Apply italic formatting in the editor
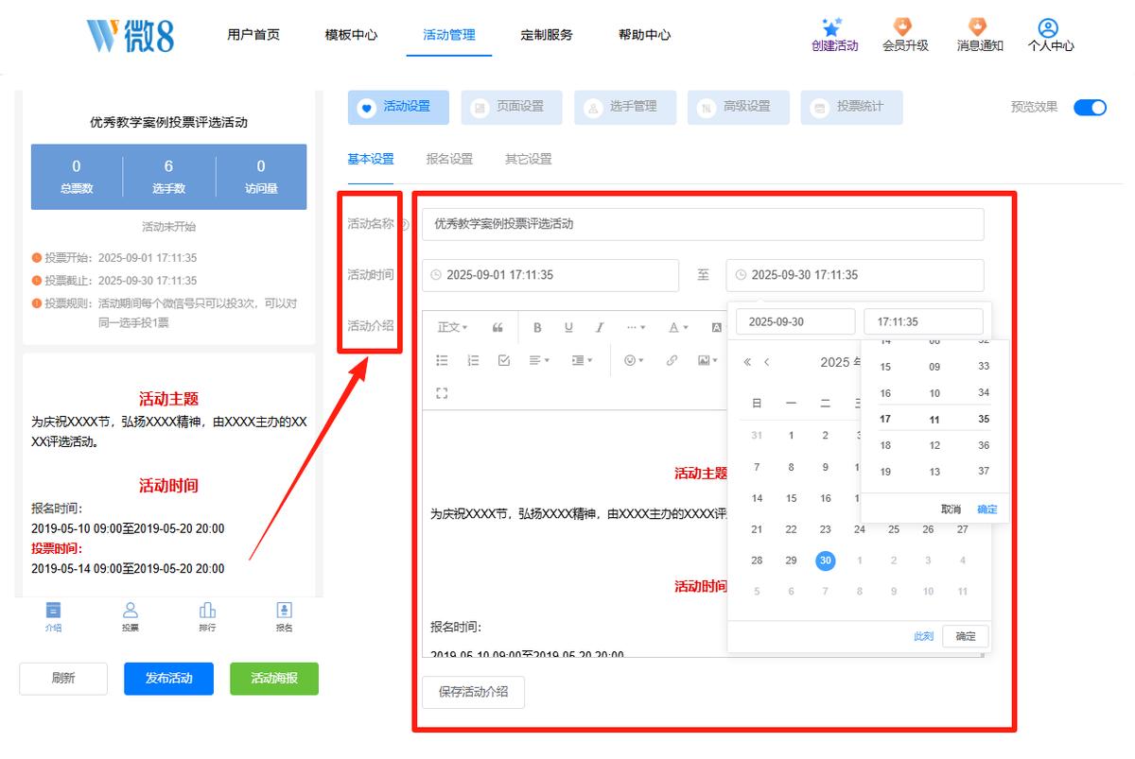This screenshot has width=1135, height=759. [600, 328]
